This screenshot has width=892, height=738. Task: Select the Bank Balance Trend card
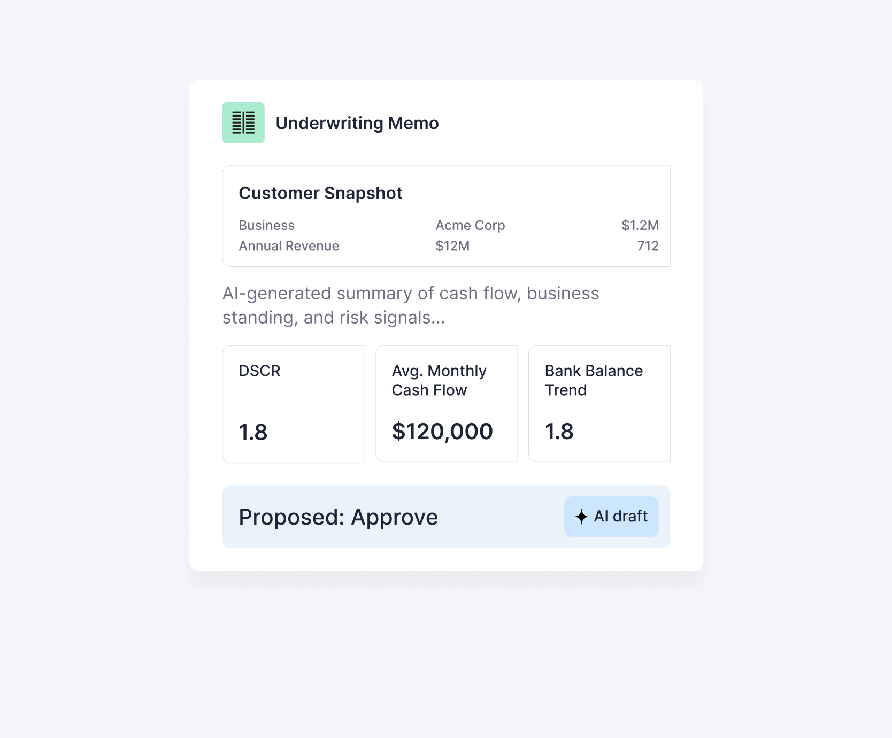(x=599, y=404)
